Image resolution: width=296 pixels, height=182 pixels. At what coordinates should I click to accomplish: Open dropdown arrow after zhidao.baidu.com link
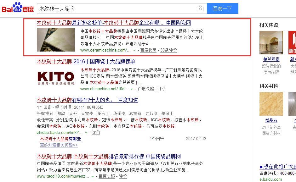[x=86, y=133]
